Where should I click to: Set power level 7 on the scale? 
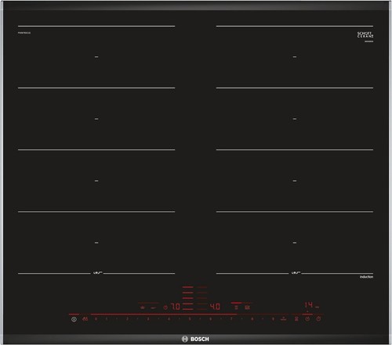(x=231, y=318)
